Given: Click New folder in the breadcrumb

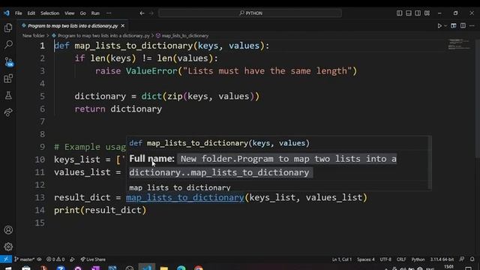Looking at the screenshot, I should (34, 36).
